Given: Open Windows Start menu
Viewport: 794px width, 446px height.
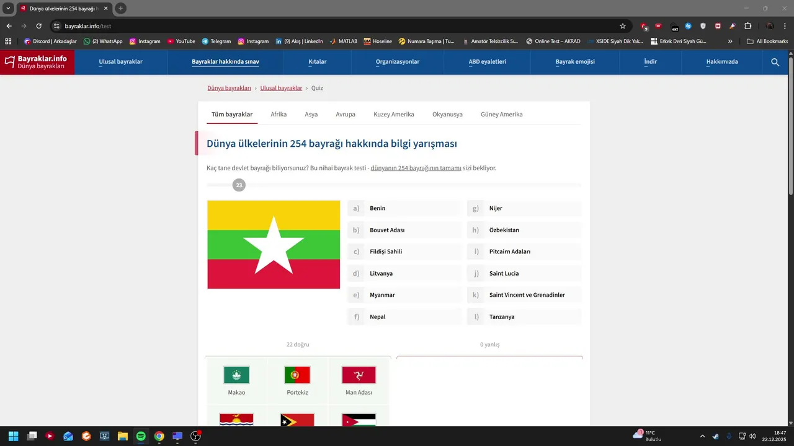Looking at the screenshot, I should pos(14,436).
